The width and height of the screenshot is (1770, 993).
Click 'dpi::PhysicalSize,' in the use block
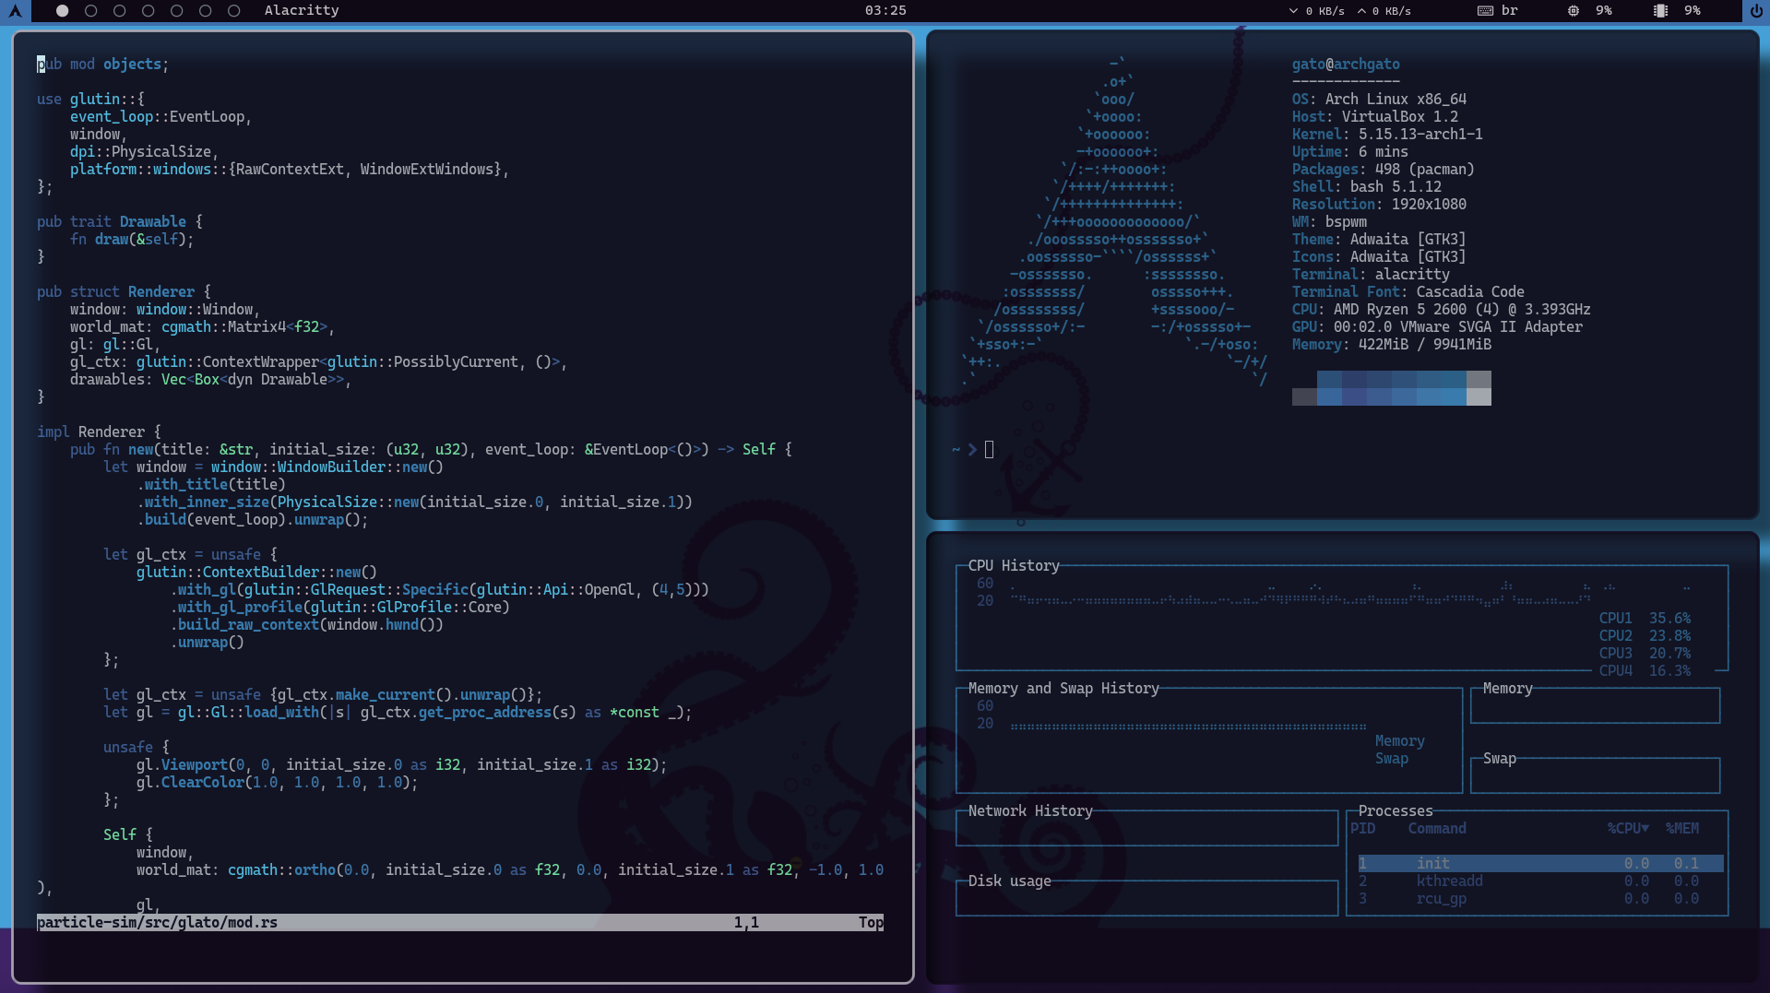[x=144, y=151]
